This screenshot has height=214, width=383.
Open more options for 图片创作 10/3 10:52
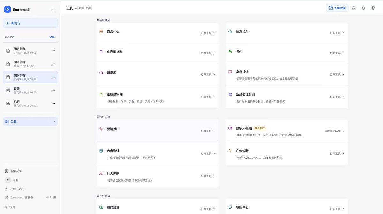pos(53,51)
